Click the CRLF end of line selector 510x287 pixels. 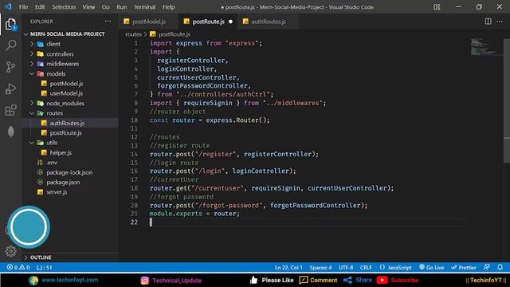[366, 268]
